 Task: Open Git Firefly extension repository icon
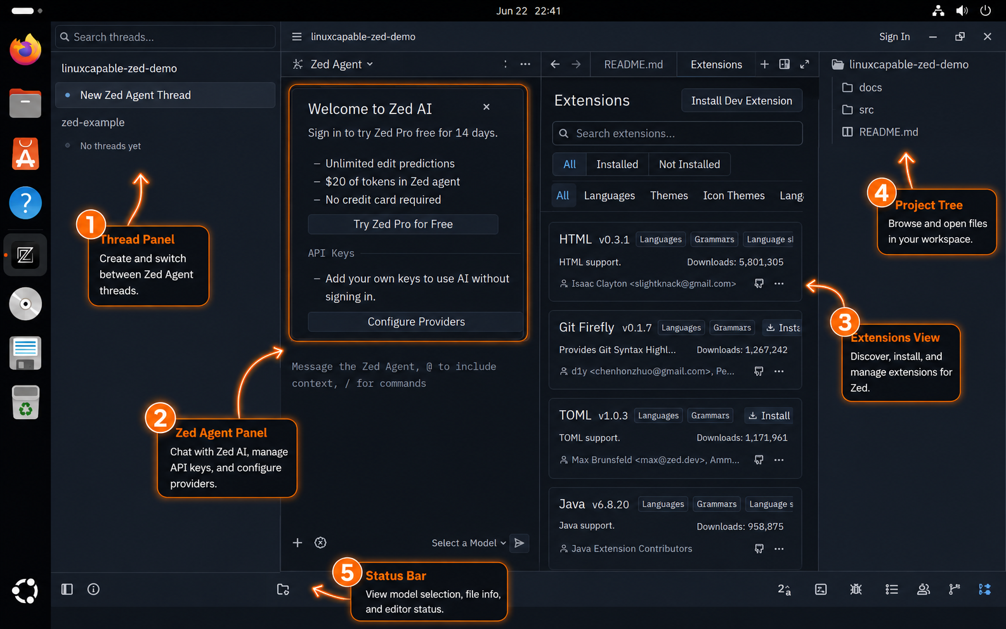(x=759, y=371)
